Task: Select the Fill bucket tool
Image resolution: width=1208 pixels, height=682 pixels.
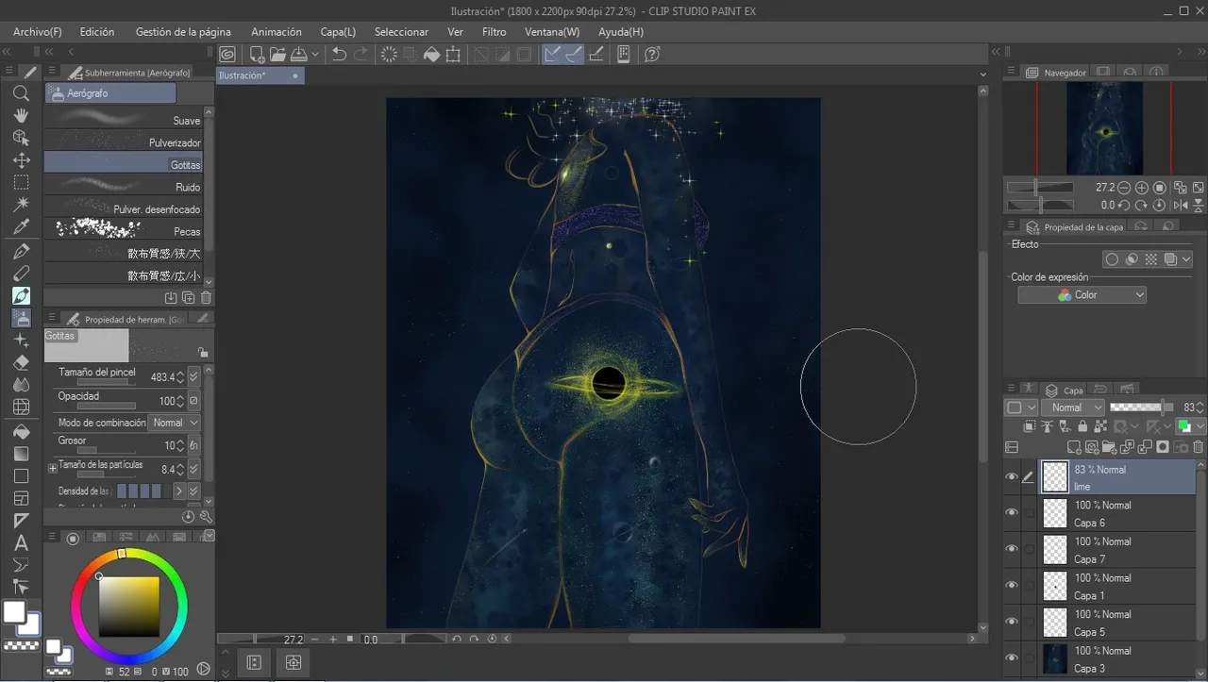Action: [x=21, y=431]
